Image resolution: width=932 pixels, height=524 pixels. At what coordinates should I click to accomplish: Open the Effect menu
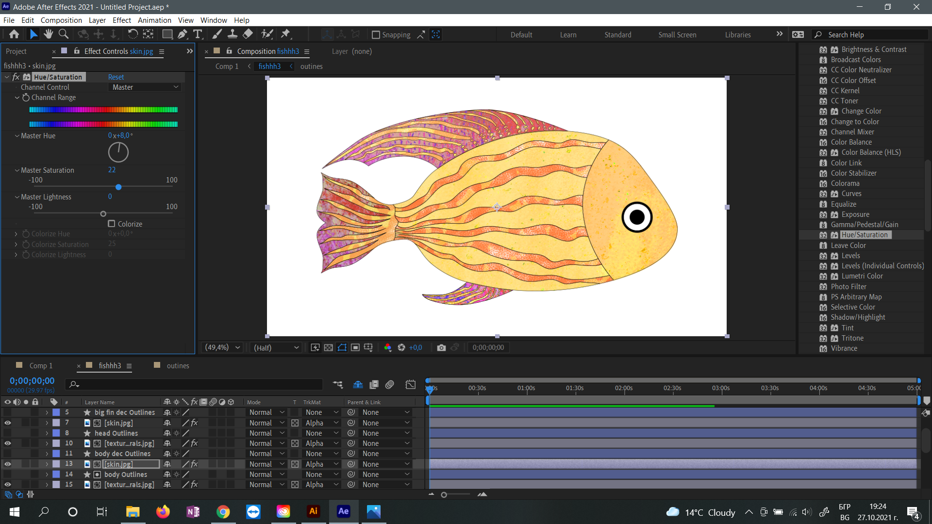(121, 20)
